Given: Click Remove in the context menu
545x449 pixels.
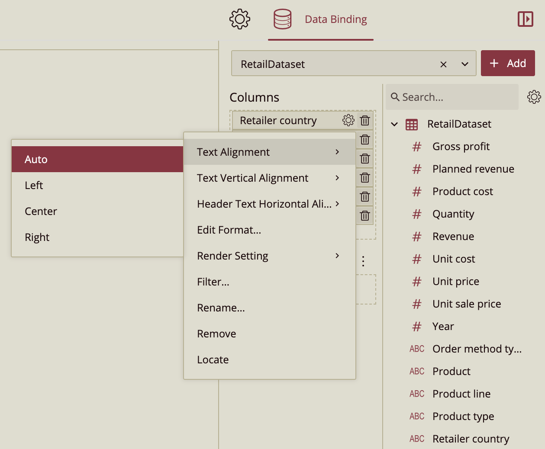Looking at the screenshot, I should [x=270, y=334].
